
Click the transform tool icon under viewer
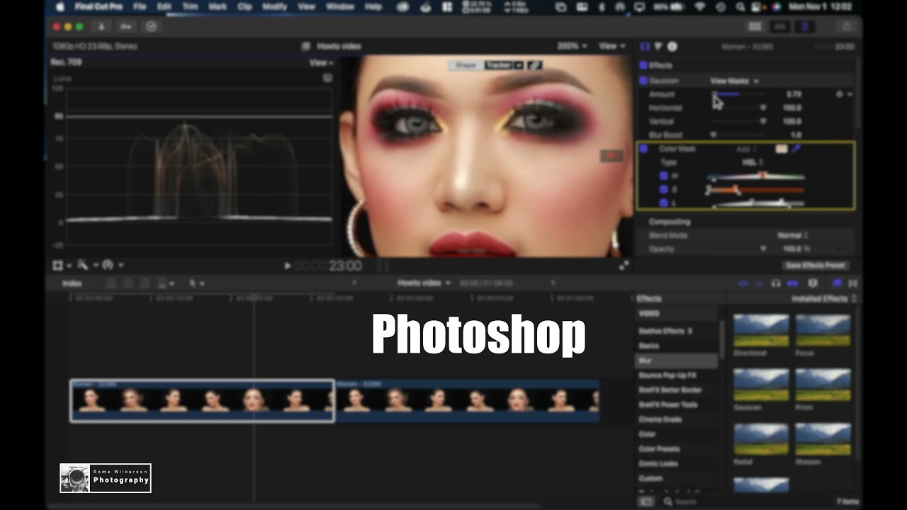[x=58, y=265]
